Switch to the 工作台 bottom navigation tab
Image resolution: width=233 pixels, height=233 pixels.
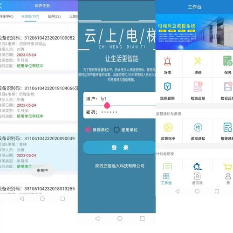166,179
